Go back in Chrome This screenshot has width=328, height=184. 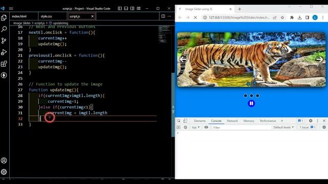pyautogui.click(x=180, y=18)
